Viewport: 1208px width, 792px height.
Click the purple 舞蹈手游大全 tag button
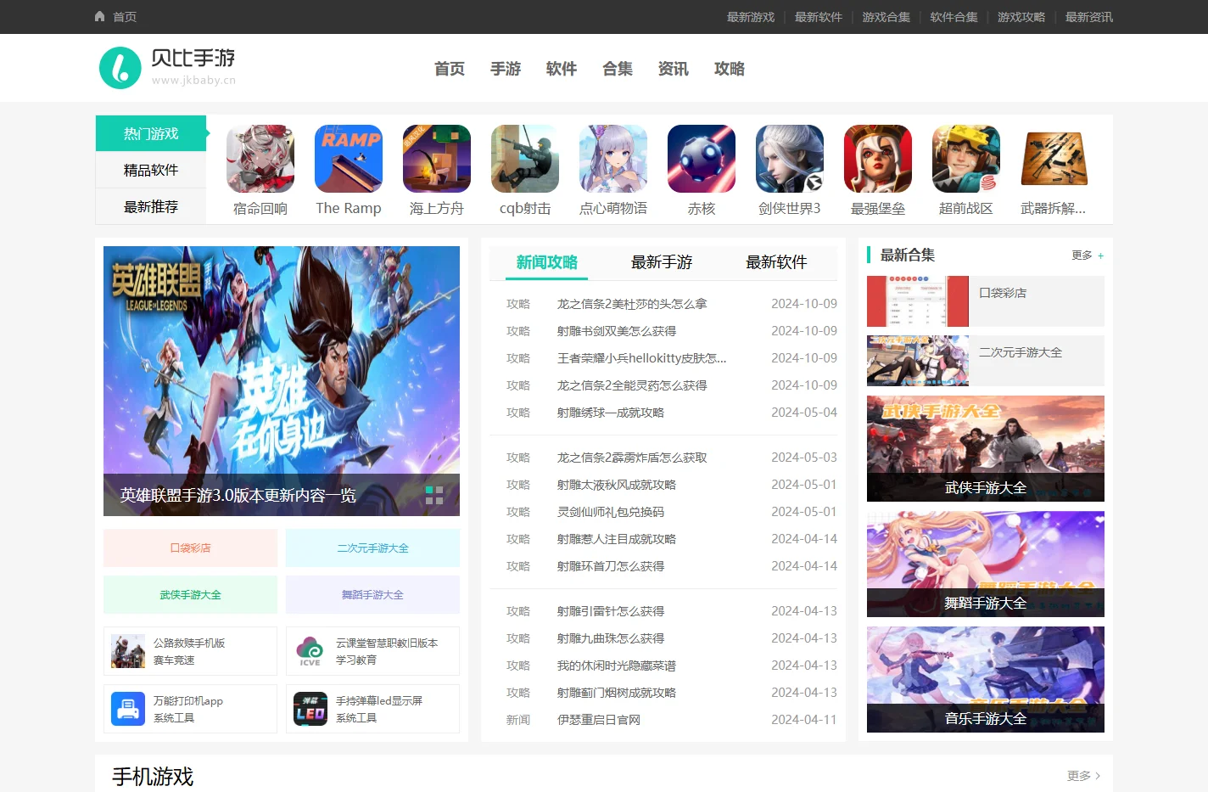[x=372, y=595]
